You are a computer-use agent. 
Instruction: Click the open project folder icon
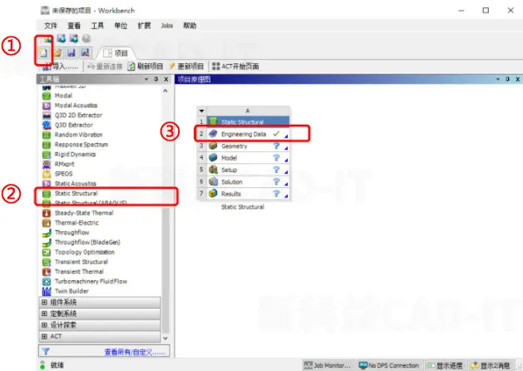(x=57, y=52)
